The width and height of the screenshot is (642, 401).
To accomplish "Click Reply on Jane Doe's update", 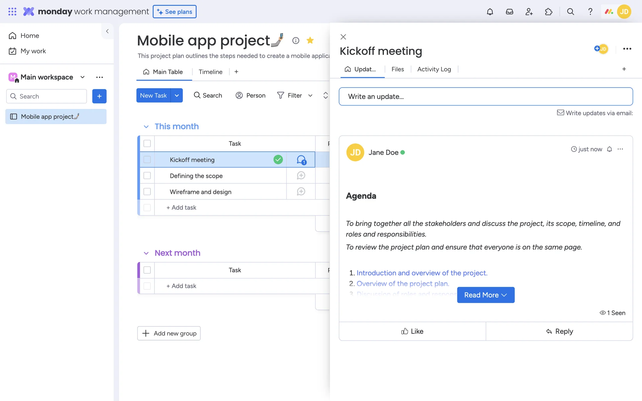I will tap(559, 331).
